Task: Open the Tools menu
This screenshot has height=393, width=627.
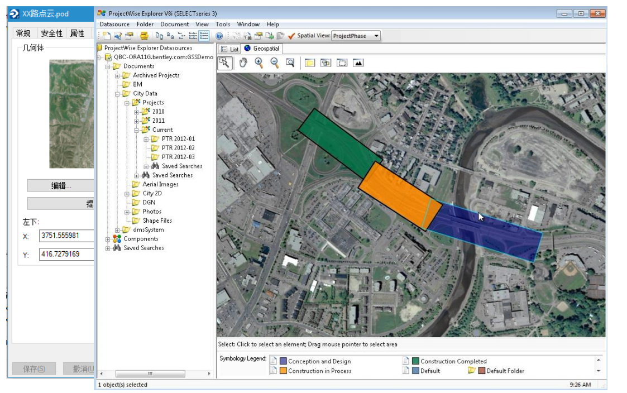Action: (x=223, y=25)
